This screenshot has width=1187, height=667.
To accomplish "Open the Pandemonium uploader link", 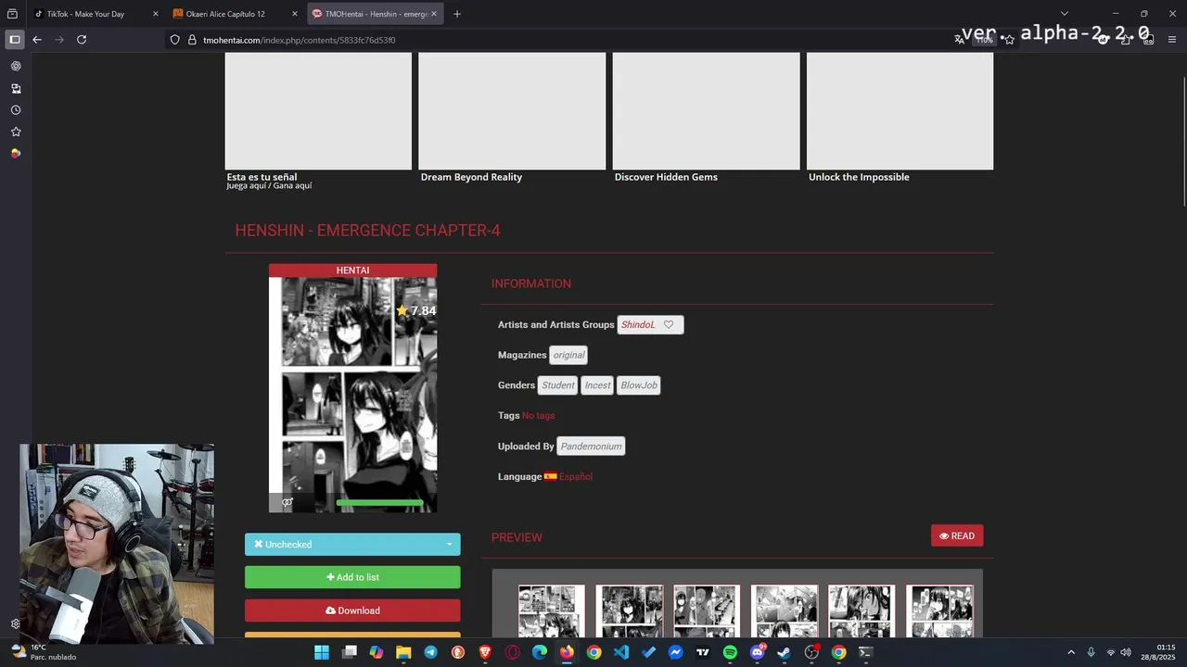I will pos(591,447).
